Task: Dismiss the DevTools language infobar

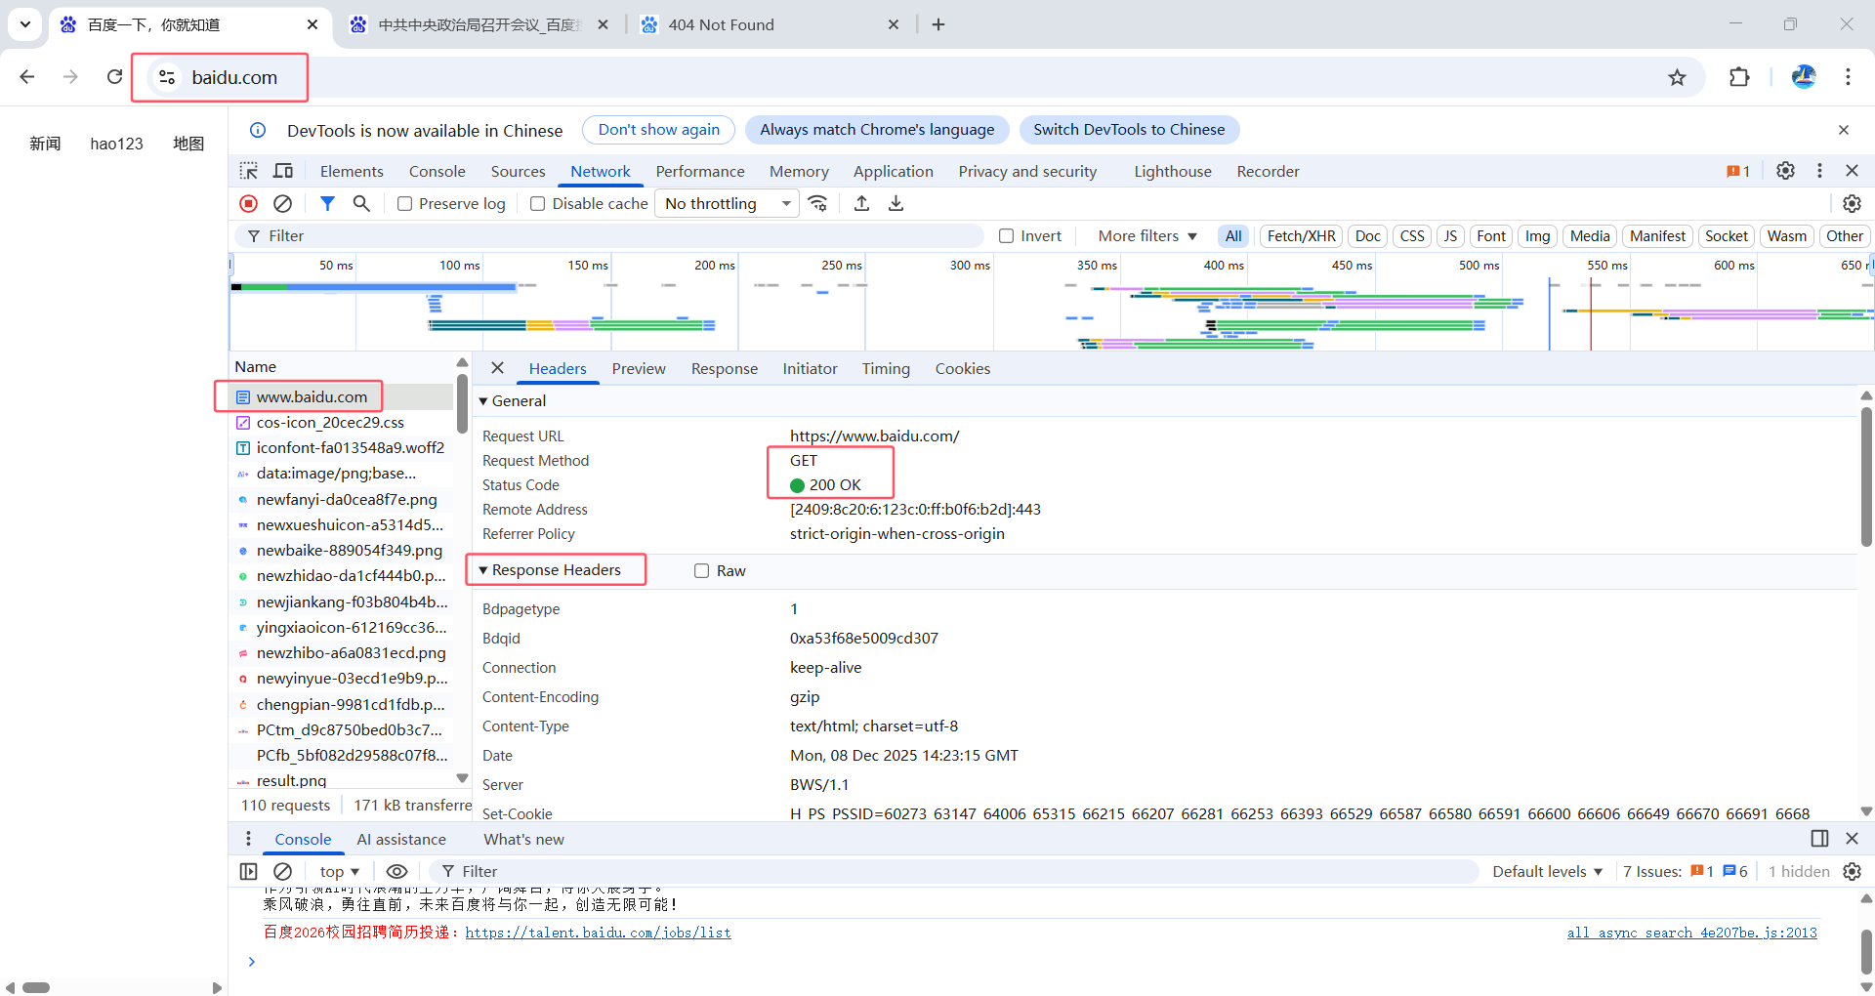Action: 1844,130
